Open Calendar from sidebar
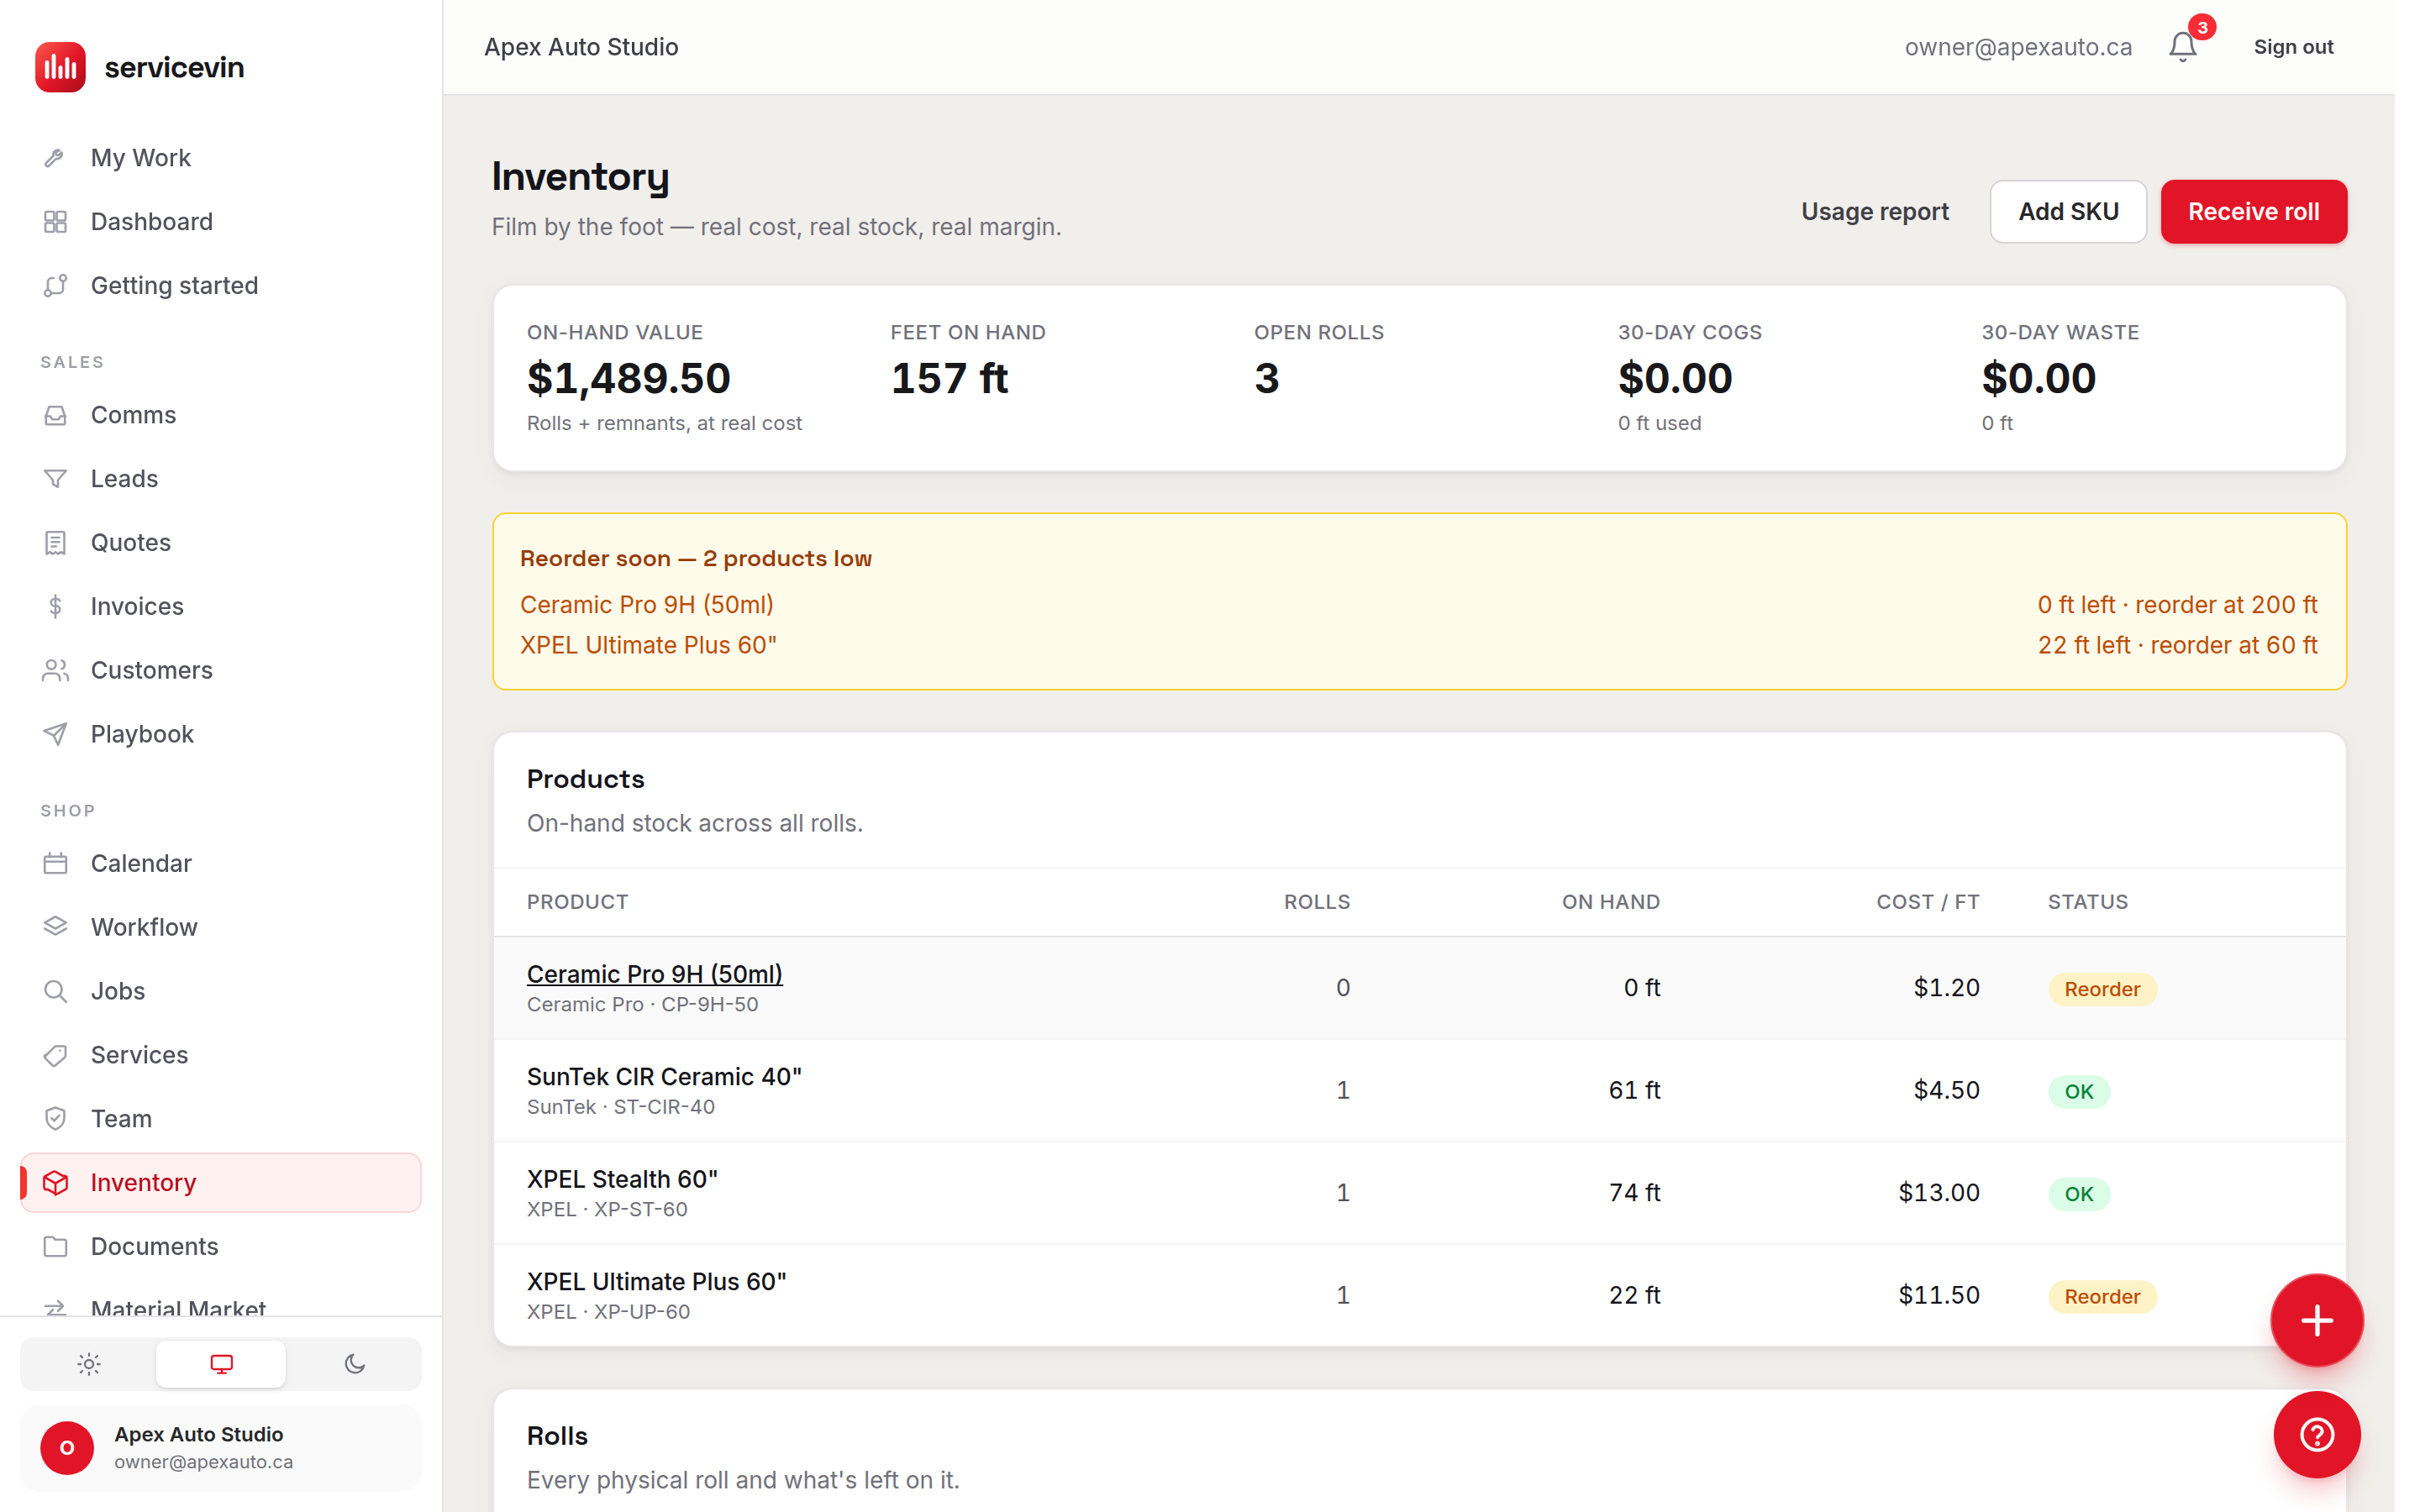 coord(220,863)
